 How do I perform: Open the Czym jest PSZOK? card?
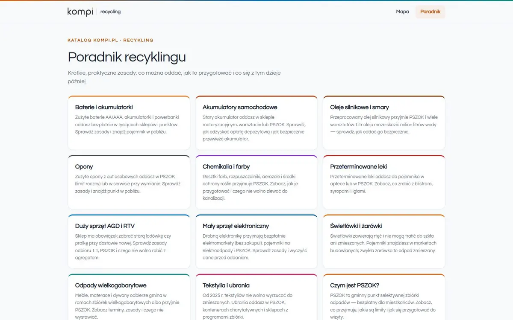[384, 297]
